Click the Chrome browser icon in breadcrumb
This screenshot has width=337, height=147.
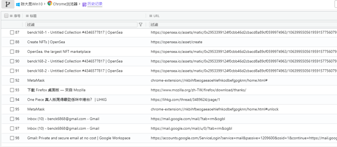[50, 3]
